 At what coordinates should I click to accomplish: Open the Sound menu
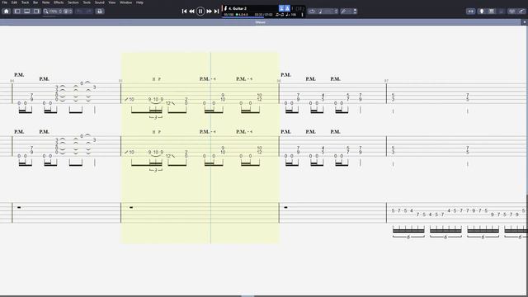point(99,2)
